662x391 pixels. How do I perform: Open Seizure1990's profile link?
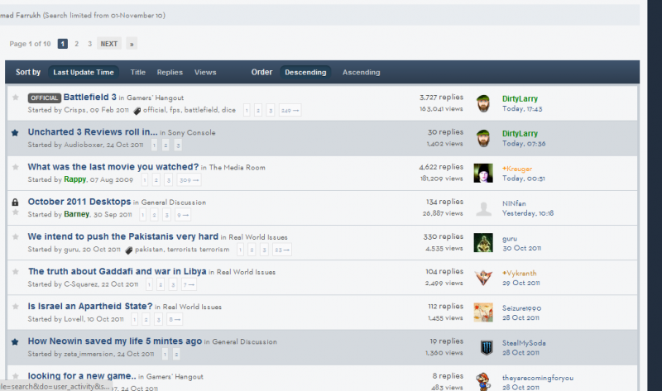click(522, 308)
